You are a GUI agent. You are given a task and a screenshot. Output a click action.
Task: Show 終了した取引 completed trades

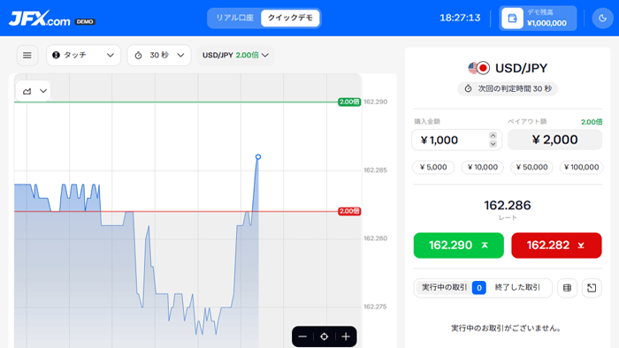point(517,288)
